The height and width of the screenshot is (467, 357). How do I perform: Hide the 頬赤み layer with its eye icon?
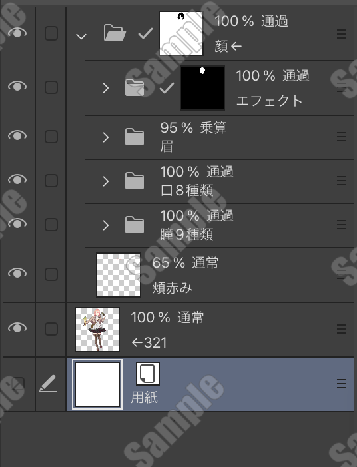coord(17,273)
